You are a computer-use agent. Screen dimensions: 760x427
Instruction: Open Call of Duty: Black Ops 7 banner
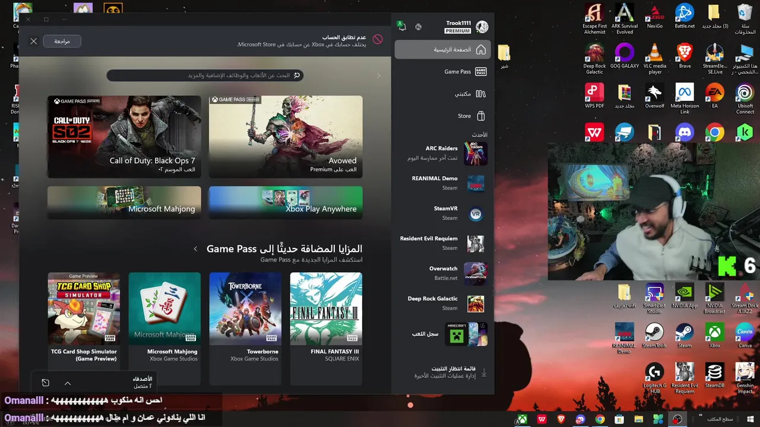[124, 136]
